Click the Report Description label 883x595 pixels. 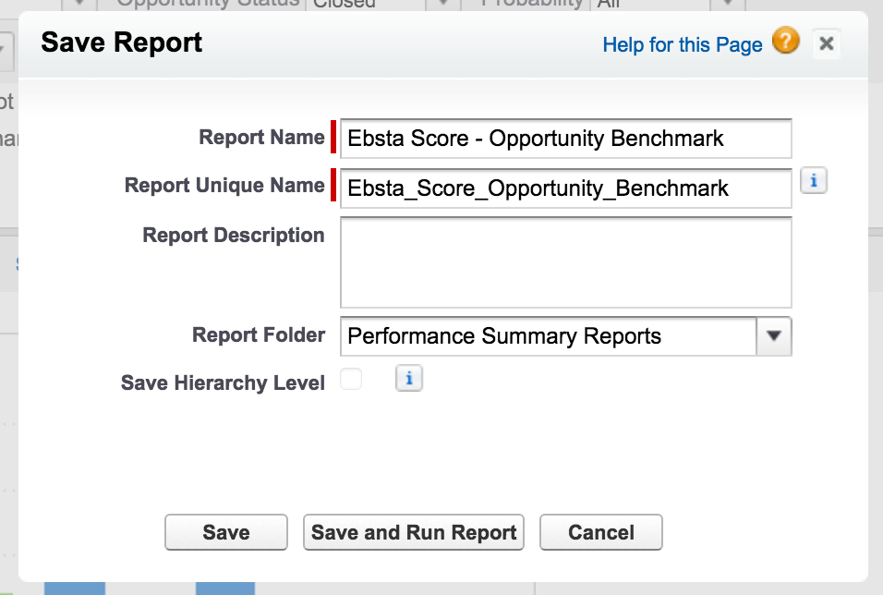pyautogui.click(x=233, y=235)
